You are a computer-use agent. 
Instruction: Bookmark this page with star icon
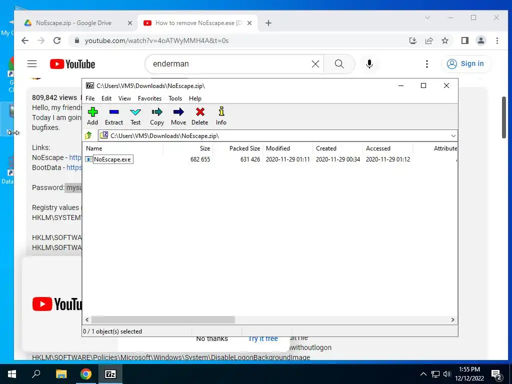click(444, 40)
